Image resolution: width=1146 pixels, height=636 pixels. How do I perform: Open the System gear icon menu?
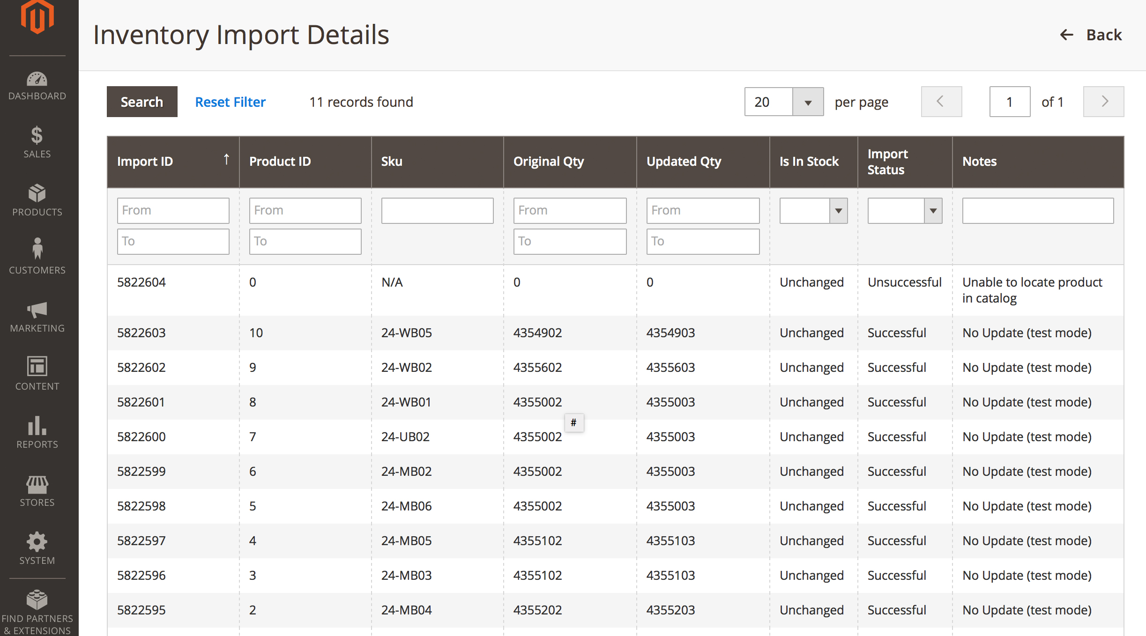[x=37, y=542]
